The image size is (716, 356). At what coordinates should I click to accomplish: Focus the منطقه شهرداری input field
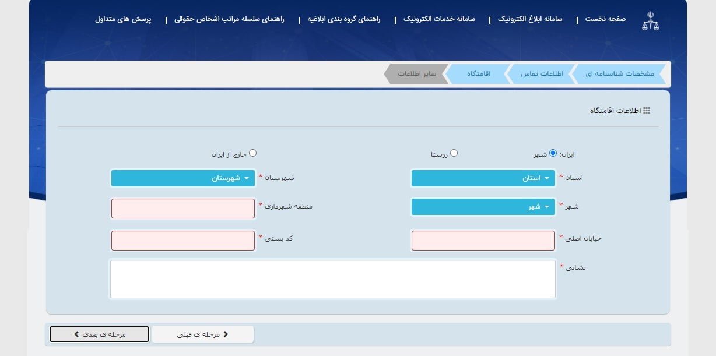(183, 209)
